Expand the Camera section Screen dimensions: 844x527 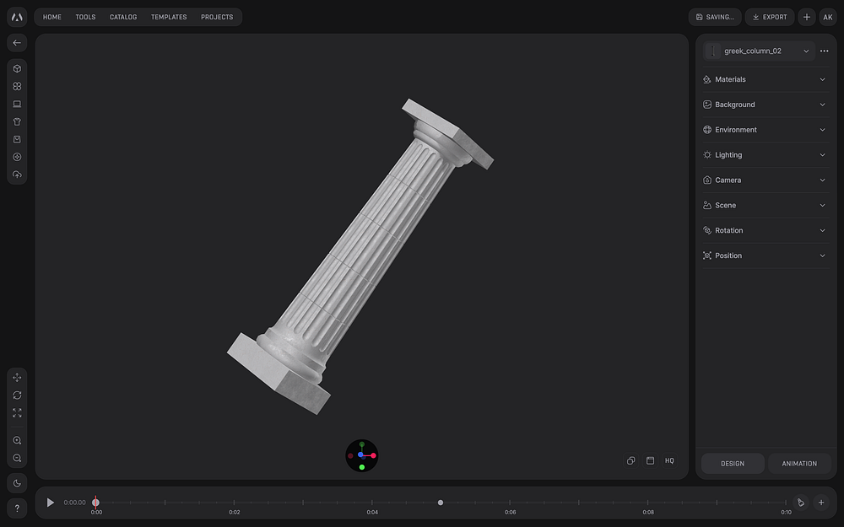[766, 180]
